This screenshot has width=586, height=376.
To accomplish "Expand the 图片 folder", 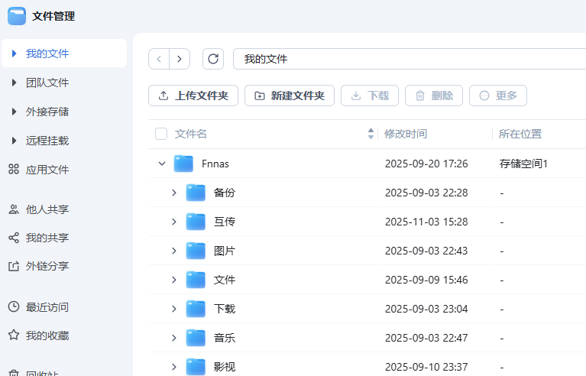I will pos(174,251).
